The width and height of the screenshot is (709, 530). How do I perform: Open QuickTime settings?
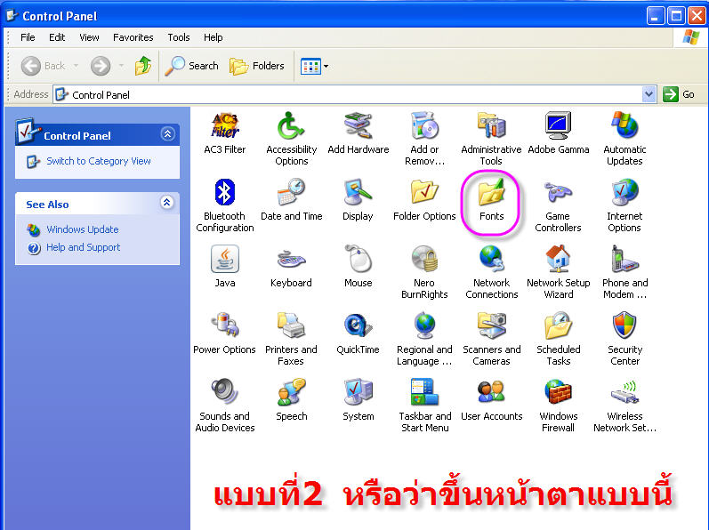tap(359, 333)
